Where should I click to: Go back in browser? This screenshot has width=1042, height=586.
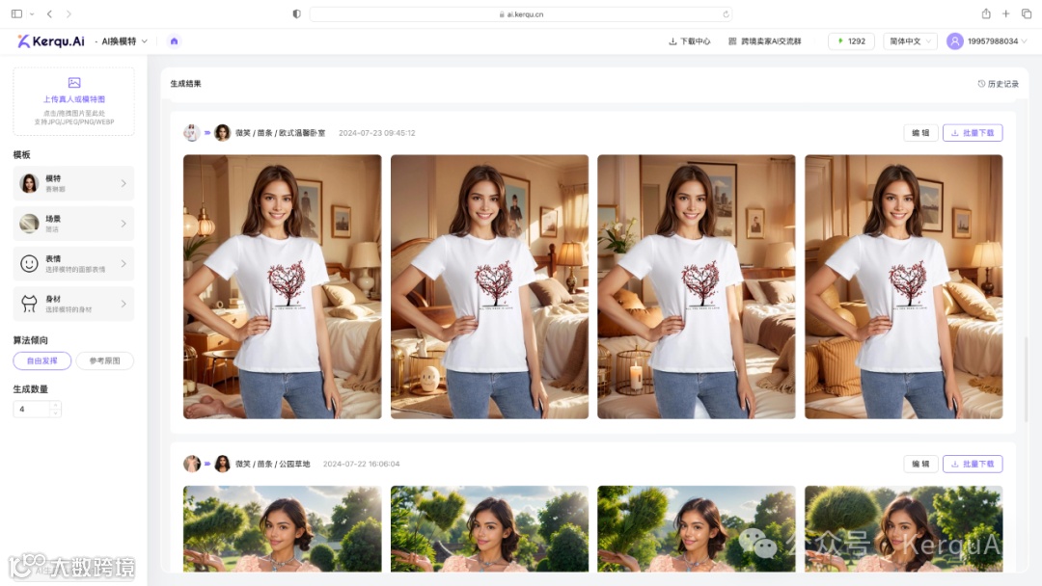click(50, 13)
